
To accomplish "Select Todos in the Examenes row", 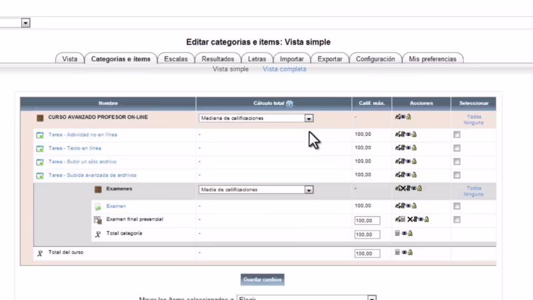I will coord(474,188).
